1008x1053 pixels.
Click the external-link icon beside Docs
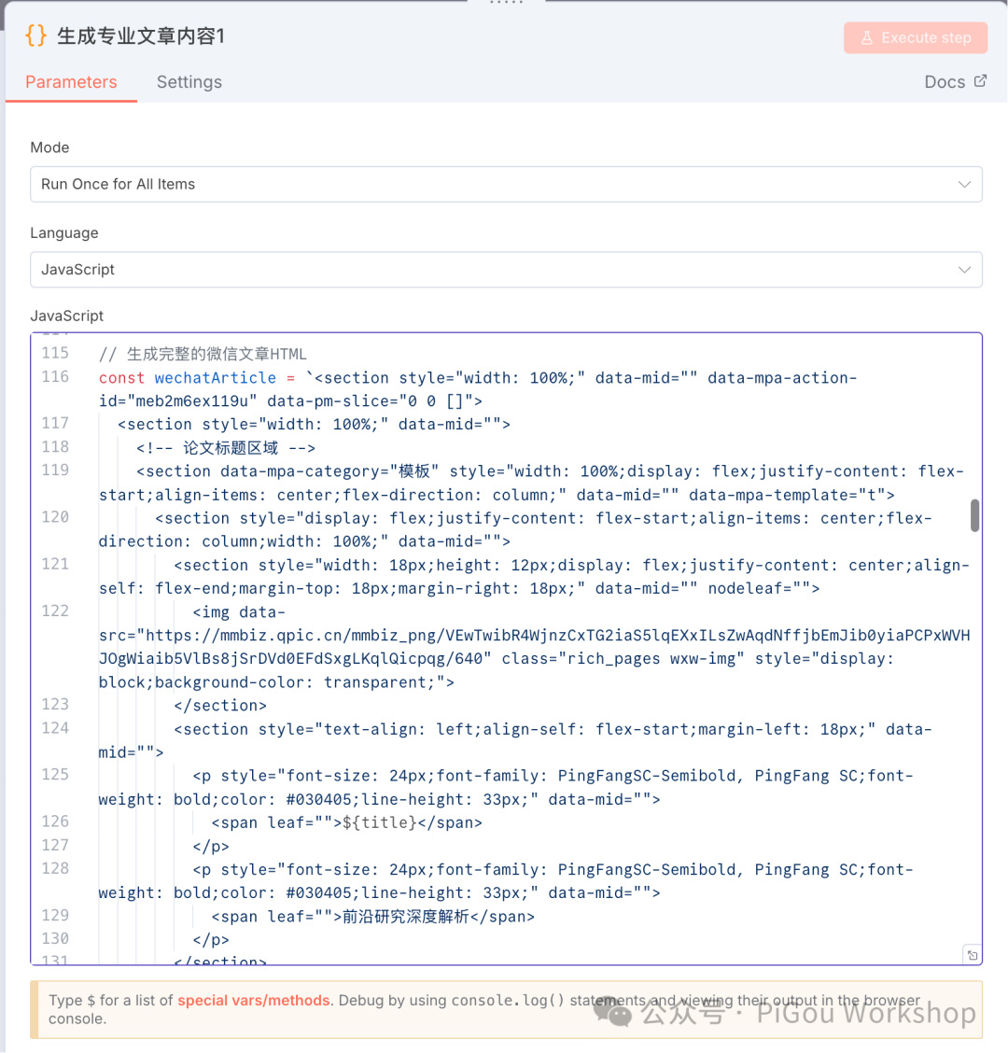pos(981,81)
